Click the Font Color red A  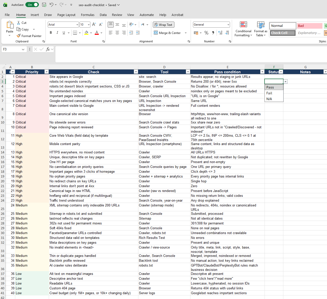97,33
